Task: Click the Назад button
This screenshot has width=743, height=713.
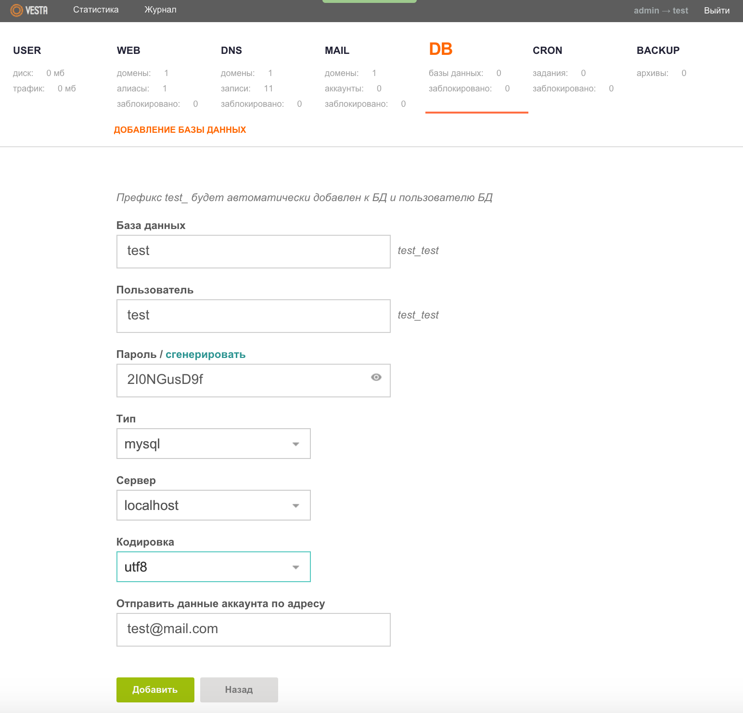Action: 239,690
